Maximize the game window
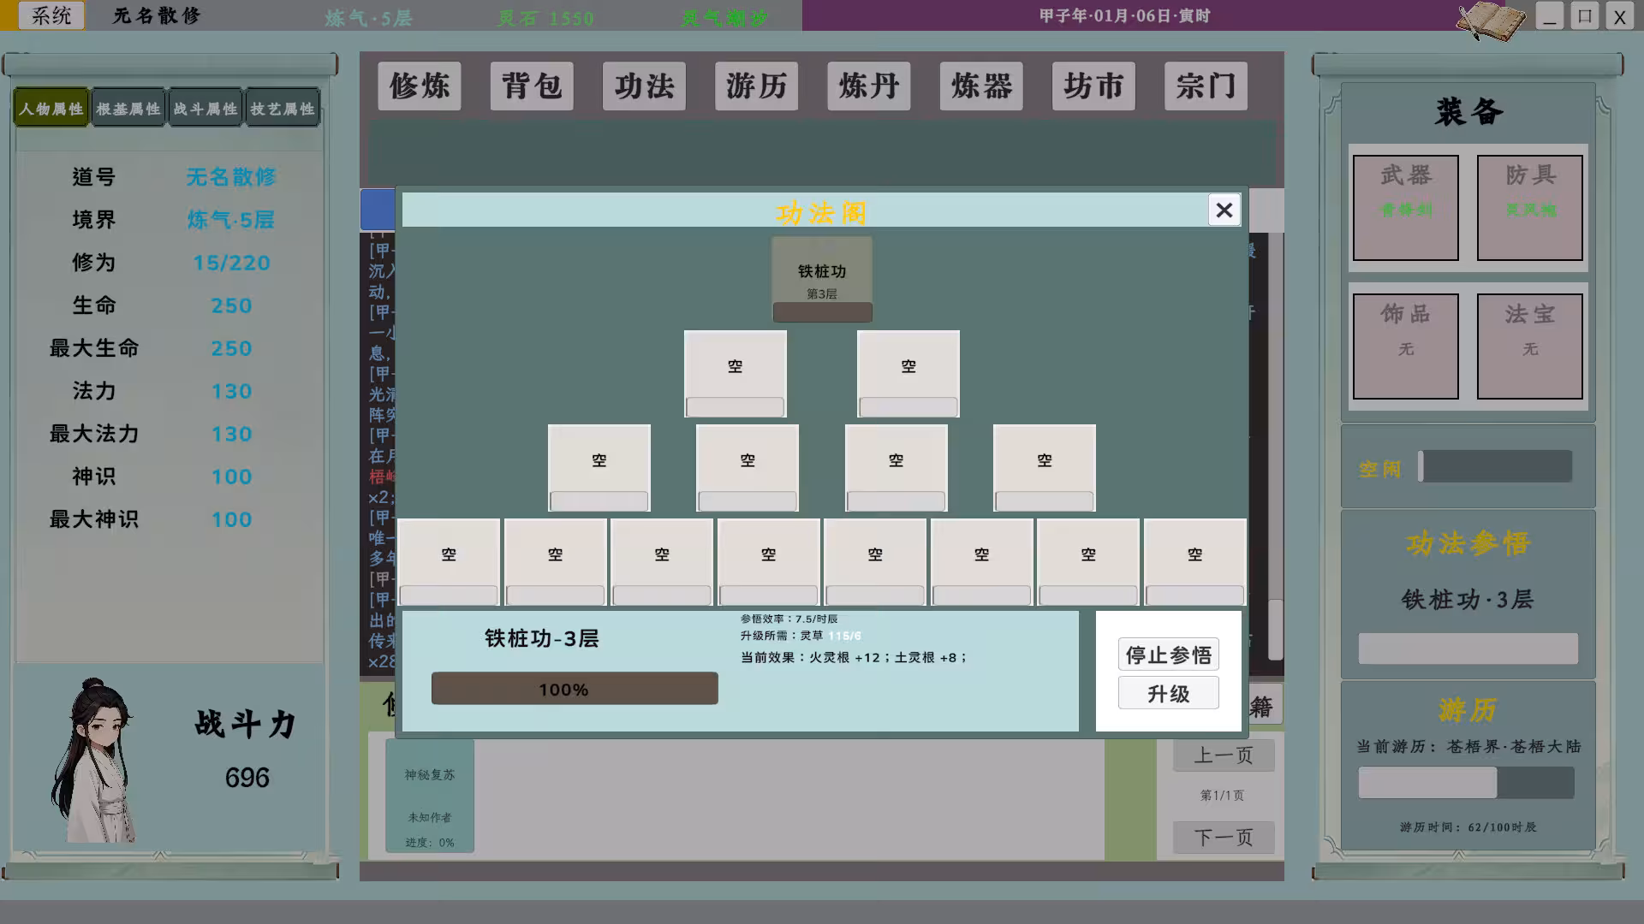The height and width of the screenshot is (924, 1644). click(x=1585, y=16)
